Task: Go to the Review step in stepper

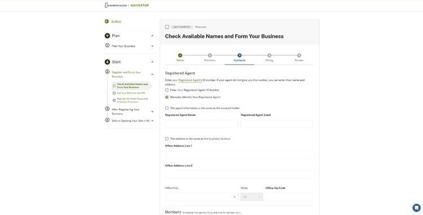Action: click(x=299, y=57)
